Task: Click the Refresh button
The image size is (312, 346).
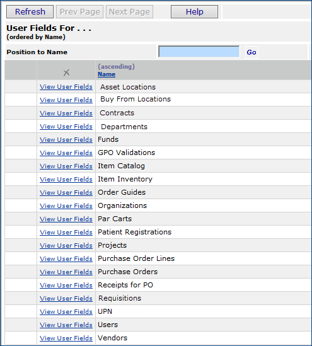Action: [30, 12]
